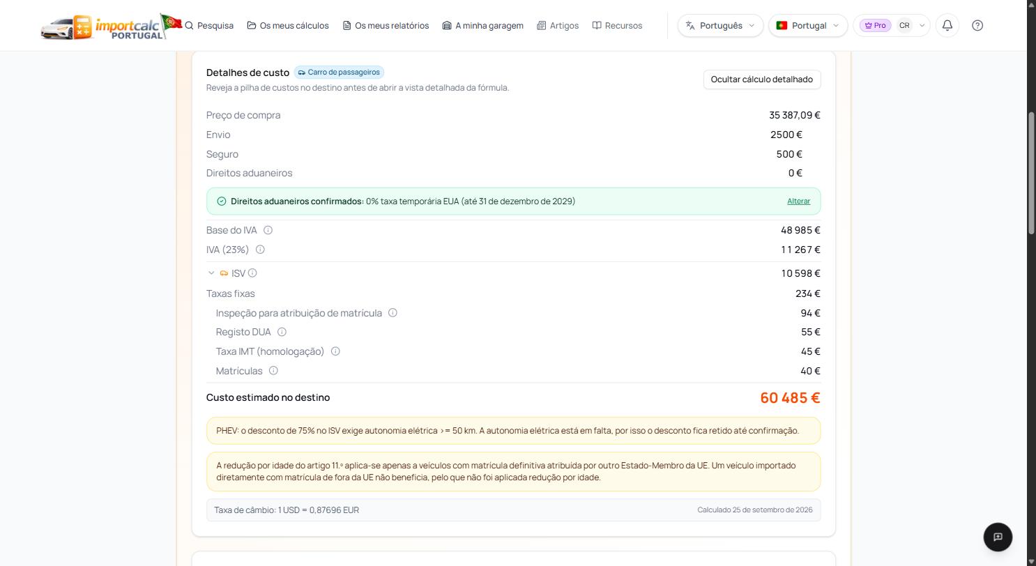1036x566 pixels.
Task: Open the Pro account menu
Action: 892,26
